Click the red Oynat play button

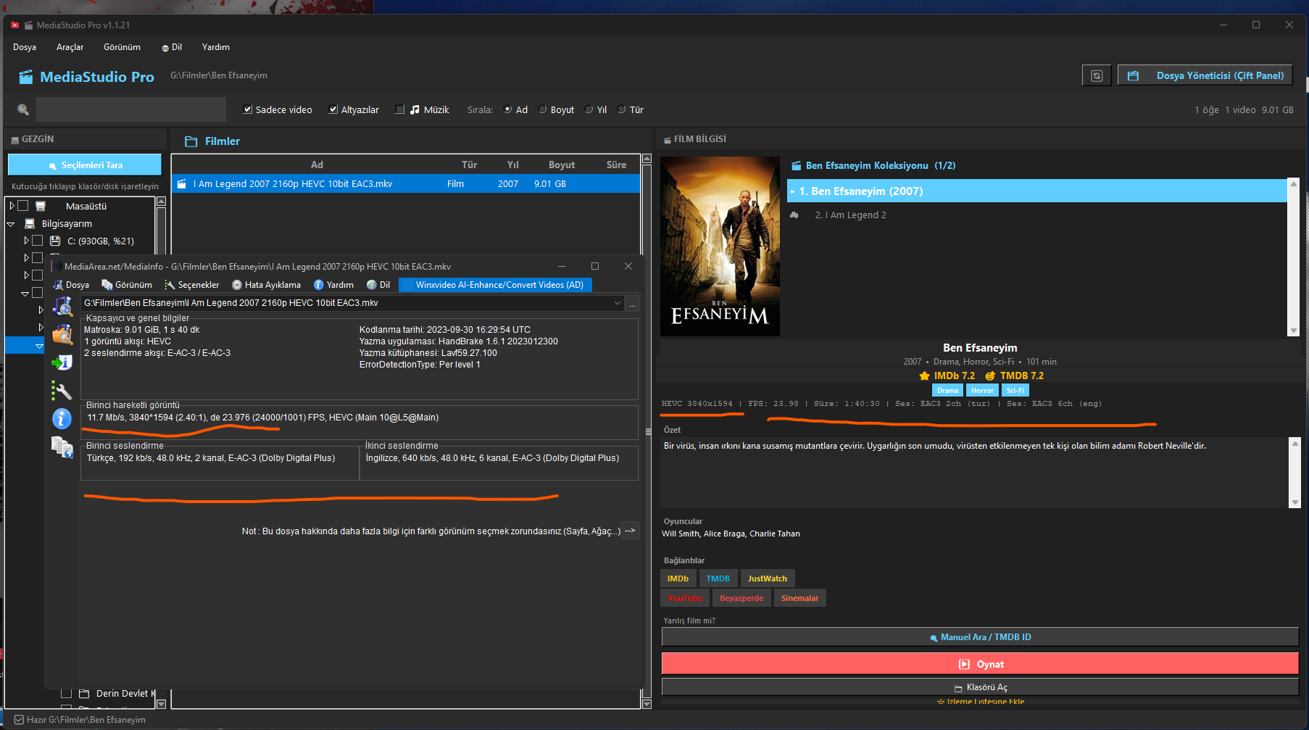[980, 664]
